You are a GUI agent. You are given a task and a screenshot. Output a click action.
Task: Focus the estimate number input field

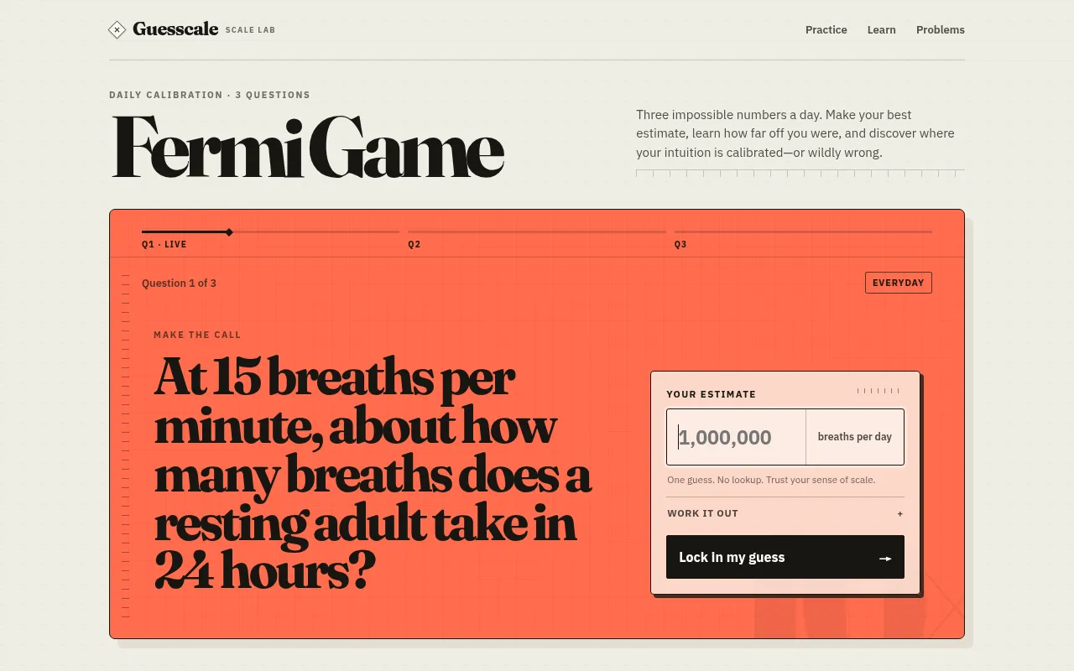click(x=737, y=437)
